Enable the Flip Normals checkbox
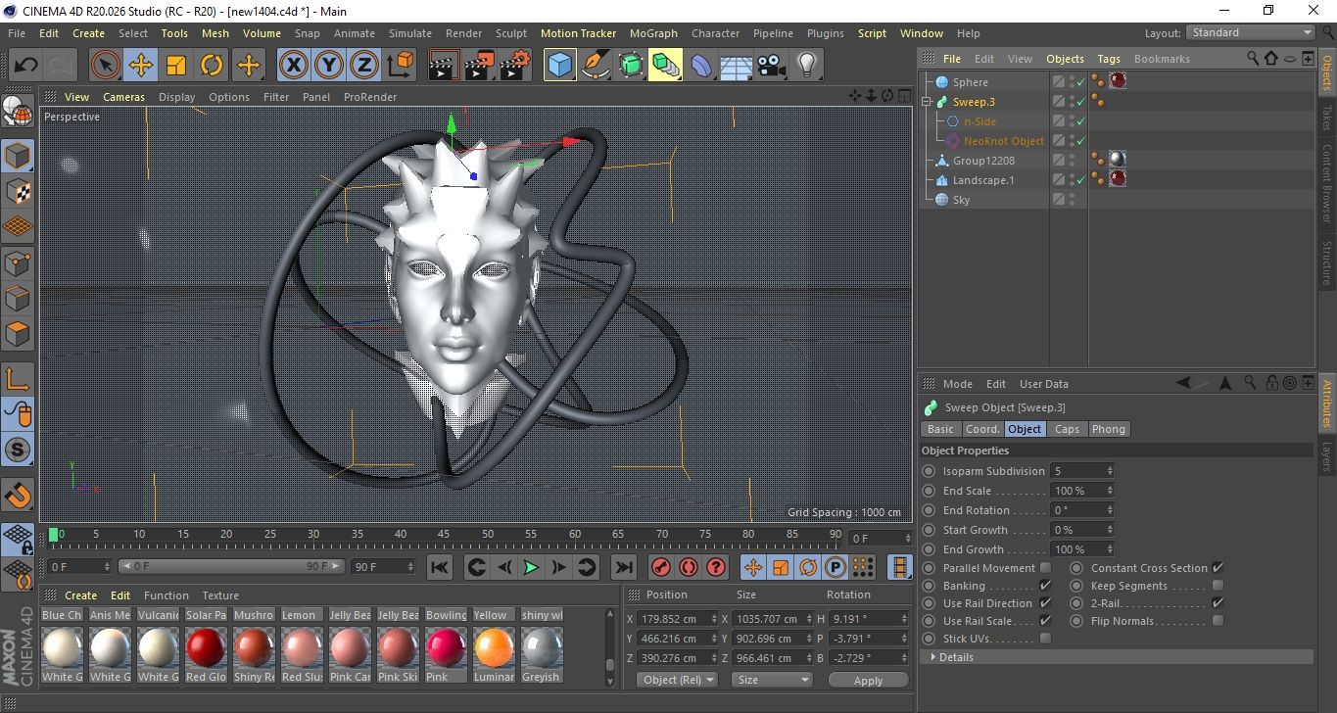Image resolution: width=1337 pixels, height=713 pixels. [x=1218, y=621]
